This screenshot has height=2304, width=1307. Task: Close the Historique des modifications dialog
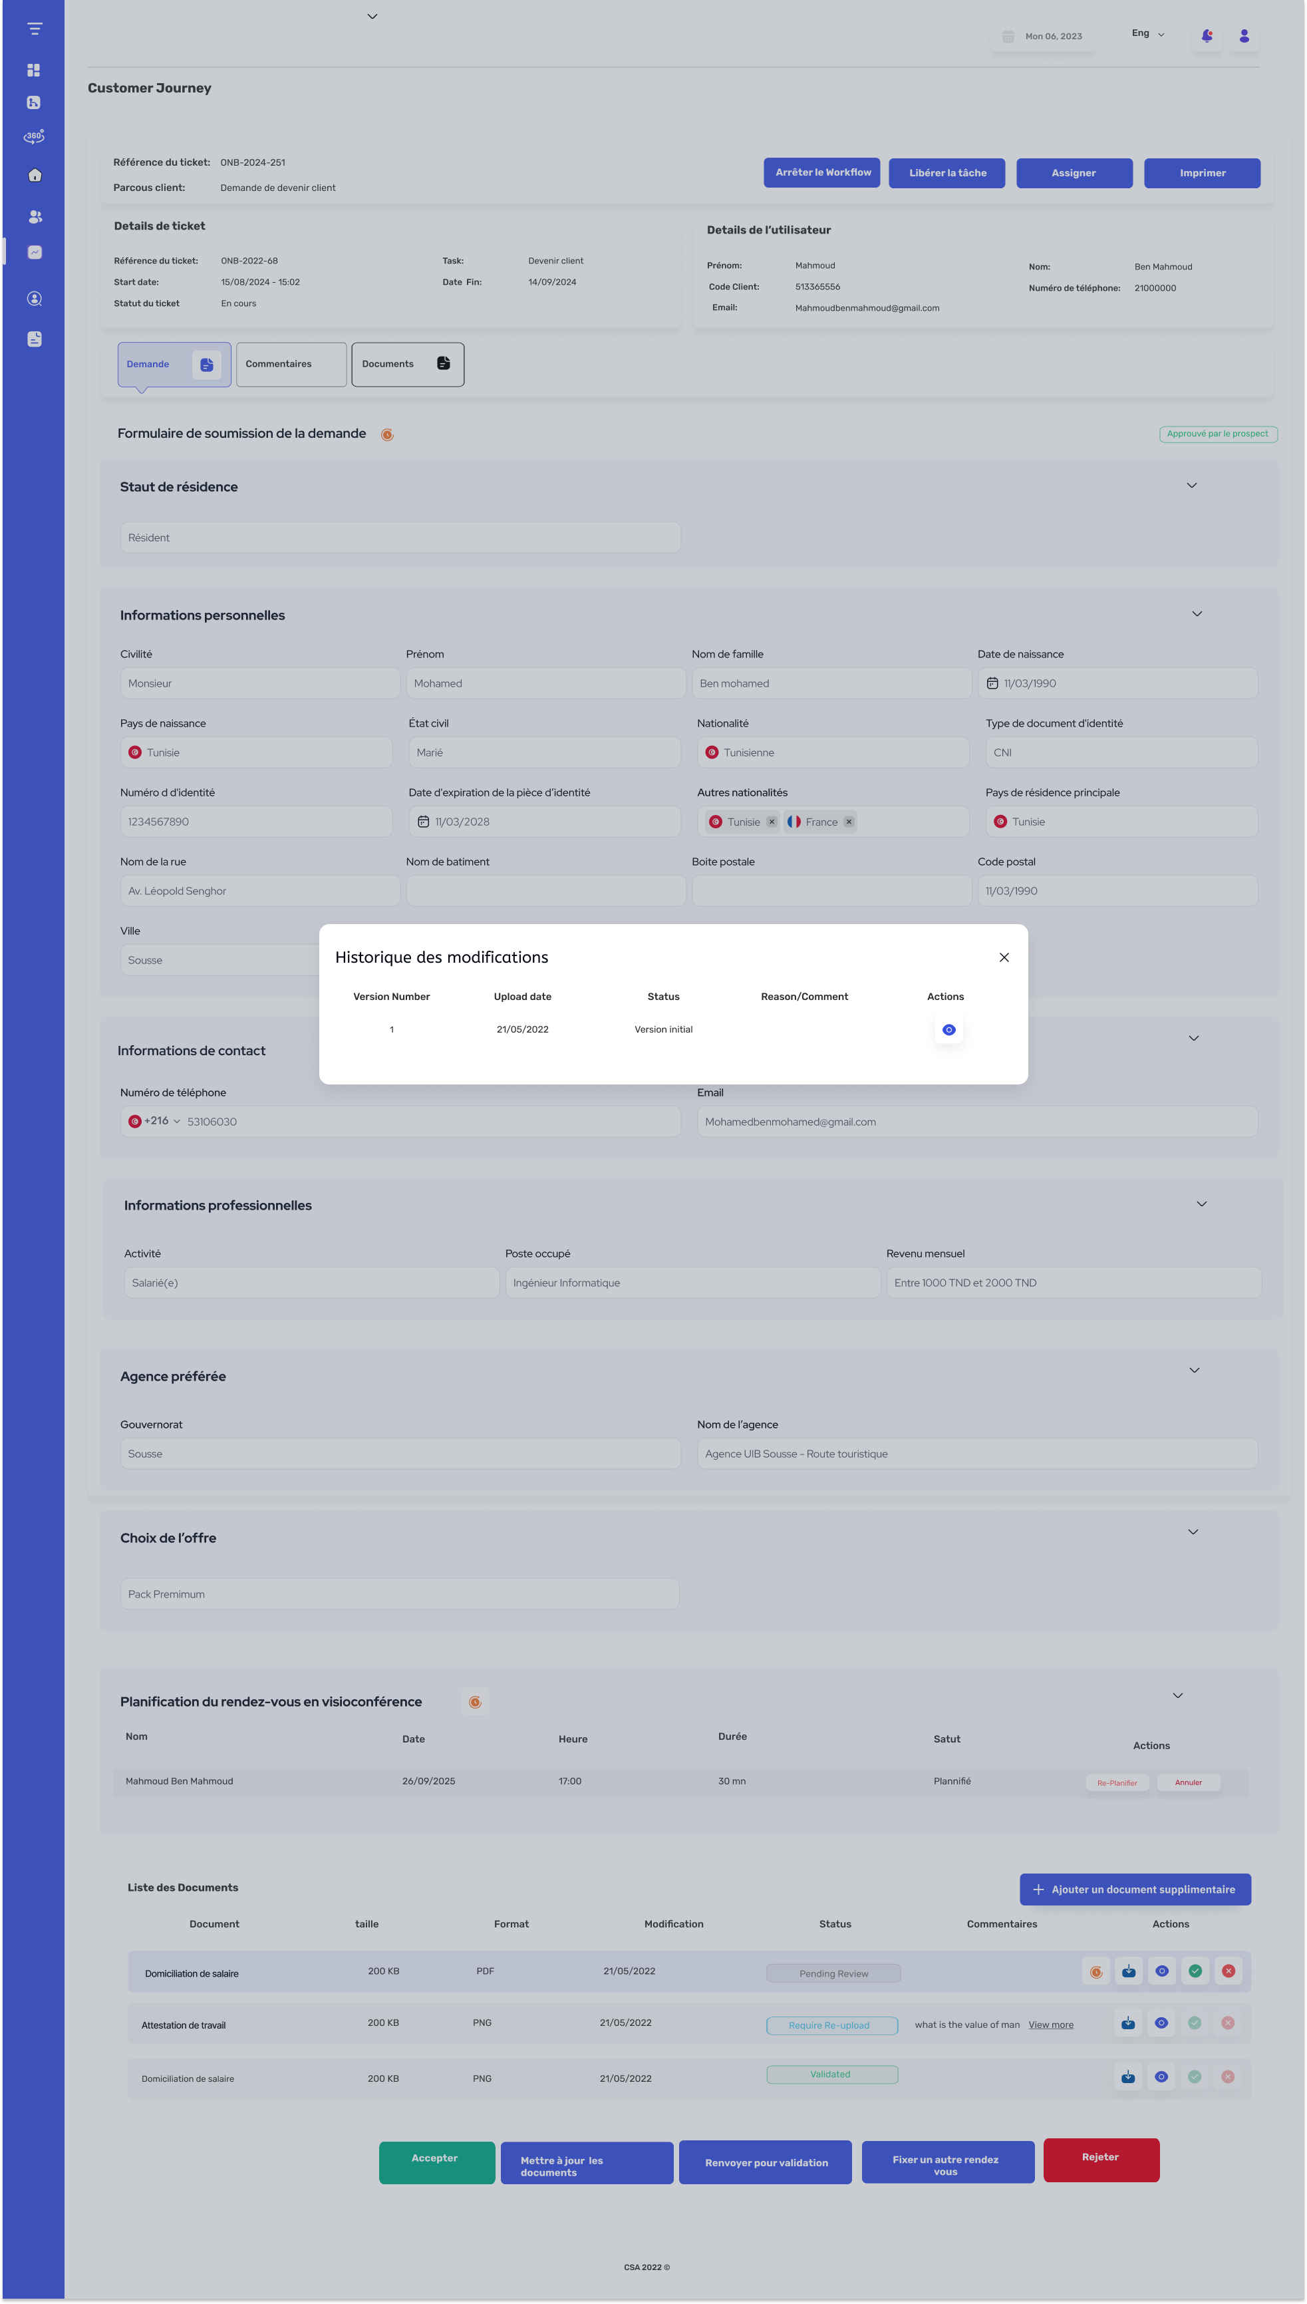1004,957
